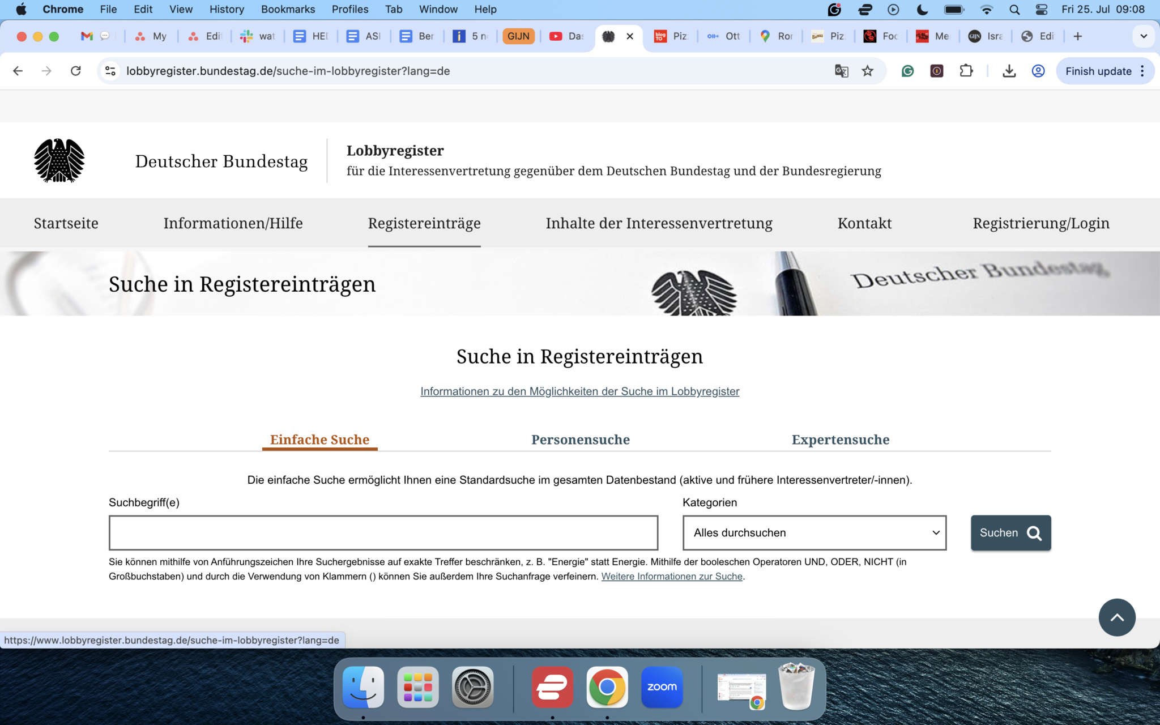Open the tab search chevron
The width and height of the screenshot is (1160, 725).
point(1143,36)
